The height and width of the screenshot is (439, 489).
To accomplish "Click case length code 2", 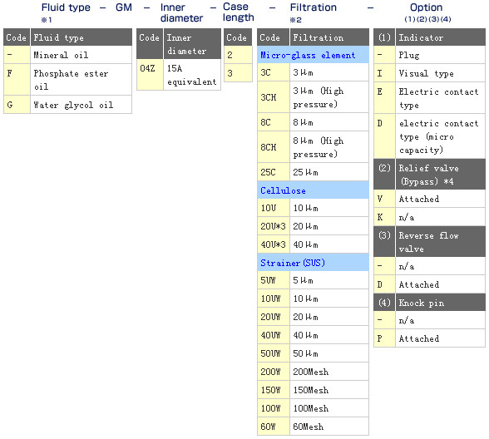I will pyautogui.click(x=238, y=55).
